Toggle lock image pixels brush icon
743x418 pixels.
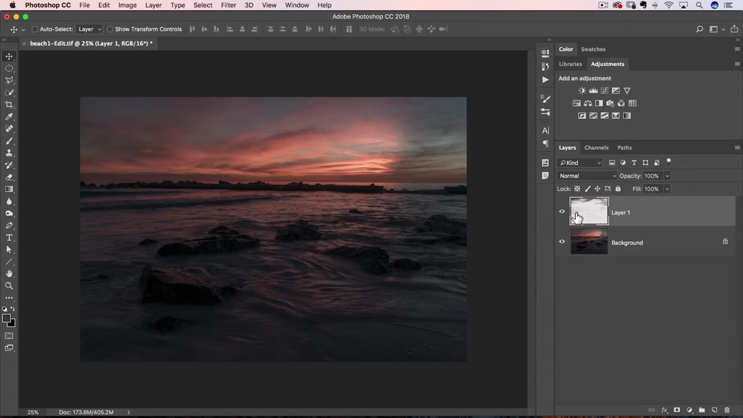pyautogui.click(x=588, y=189)
